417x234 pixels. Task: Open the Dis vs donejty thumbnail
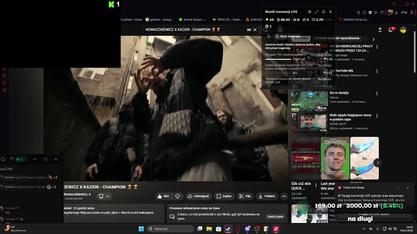309,101
